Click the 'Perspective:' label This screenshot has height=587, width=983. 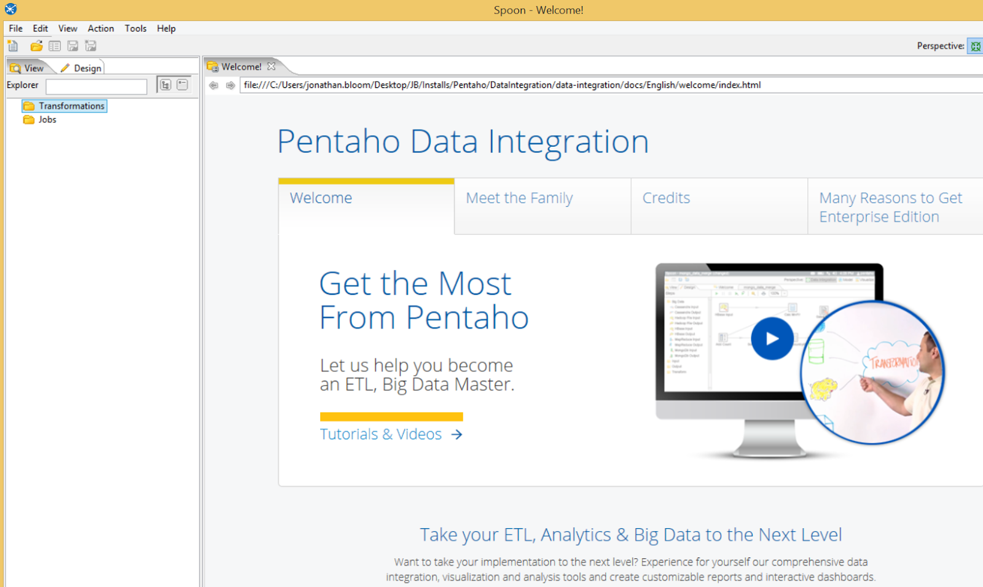[941, 46]
